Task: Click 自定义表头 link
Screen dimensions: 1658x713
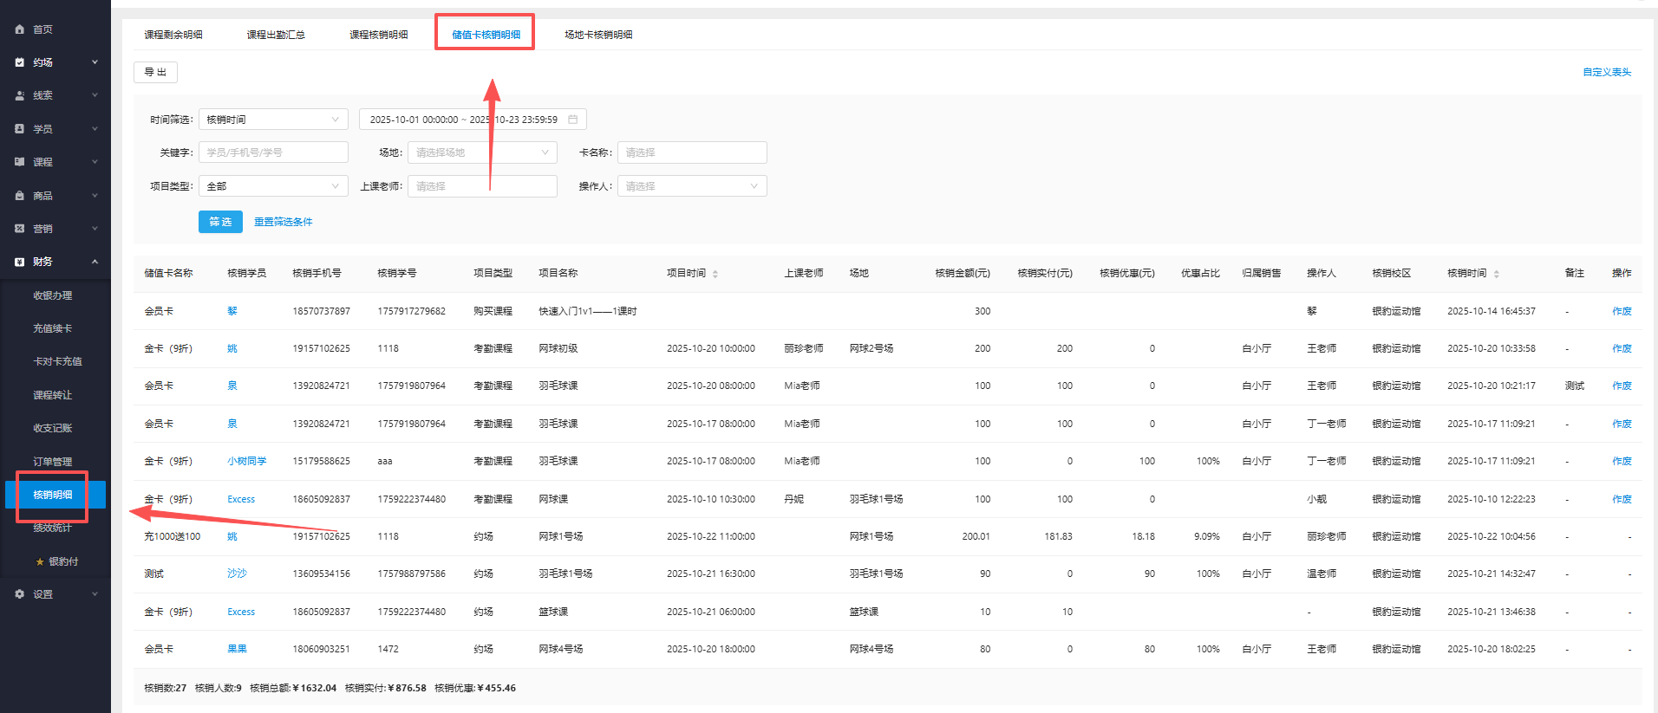Action: point(1607,72)
